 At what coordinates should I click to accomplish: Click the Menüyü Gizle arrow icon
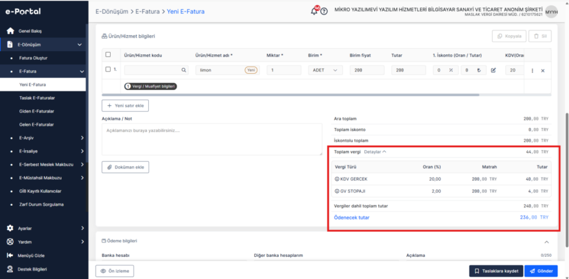coord(10,256)
